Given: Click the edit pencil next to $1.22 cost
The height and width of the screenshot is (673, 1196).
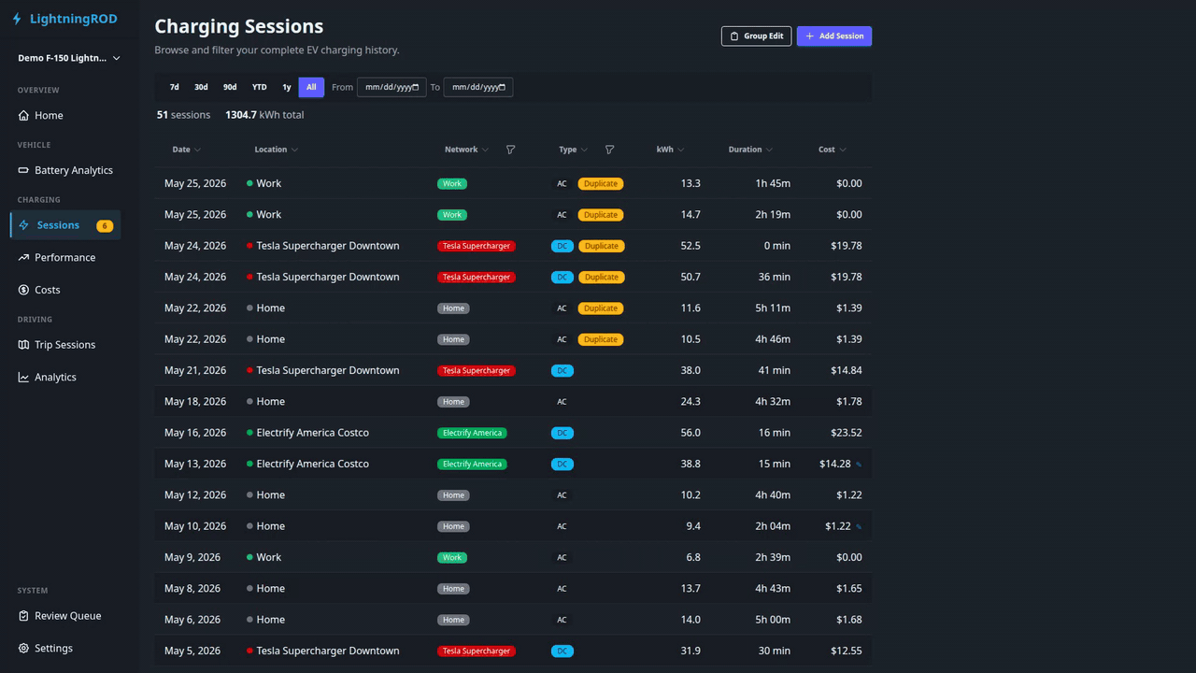Looking at the screenshot, I should [859, 527].
